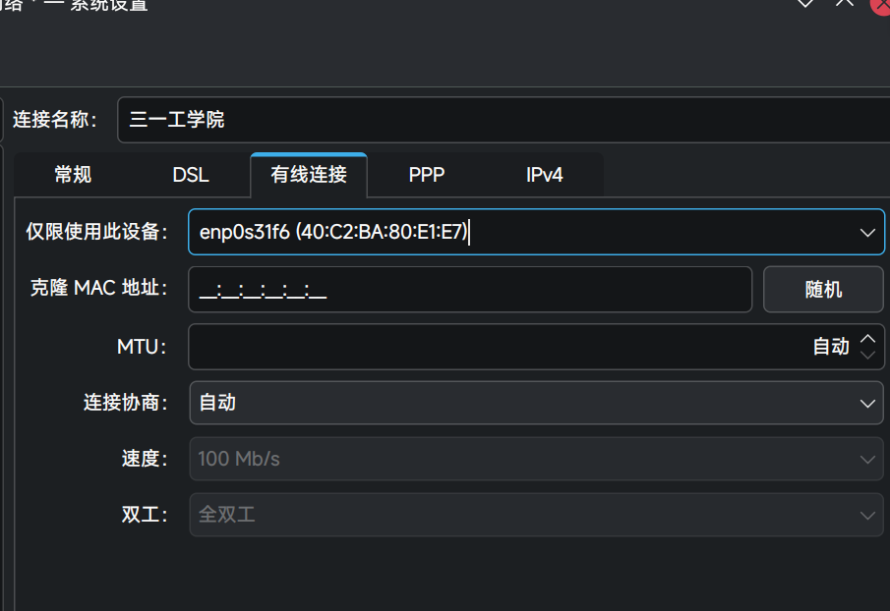Select the 有线连接 tab
The width and height of the screenshot is (890, 611).
309,176
